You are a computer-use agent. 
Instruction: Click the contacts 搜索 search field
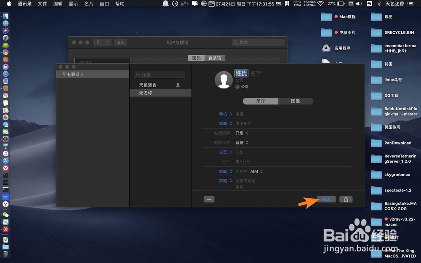160,74
